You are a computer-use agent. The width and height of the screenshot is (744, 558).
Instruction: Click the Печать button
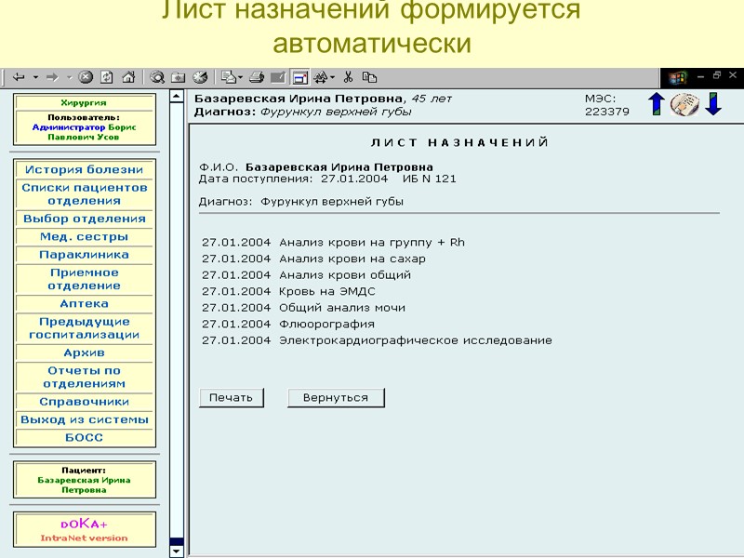coord(231,398)
